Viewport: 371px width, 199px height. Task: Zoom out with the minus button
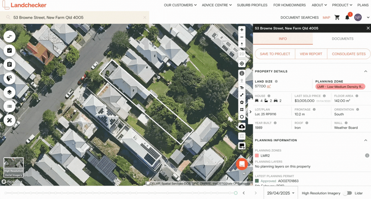pyautogui.click(x=242, y=37)
